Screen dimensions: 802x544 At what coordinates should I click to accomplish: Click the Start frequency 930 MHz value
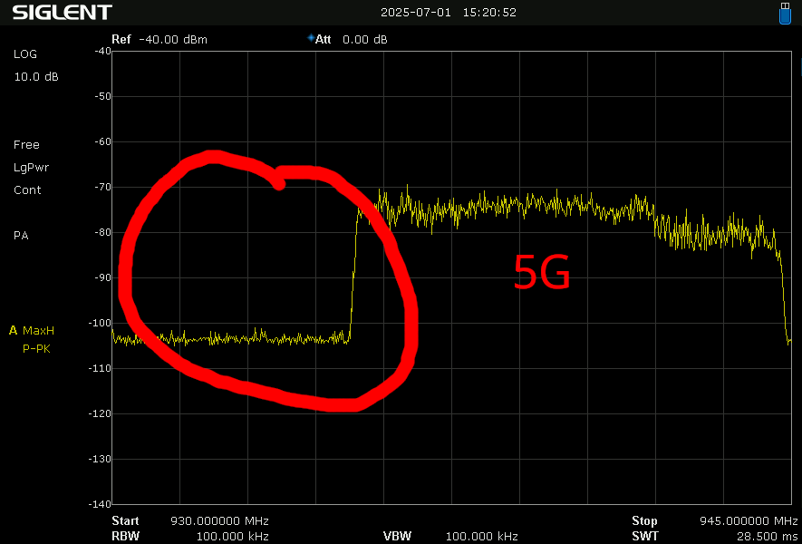tap(219, 521)
